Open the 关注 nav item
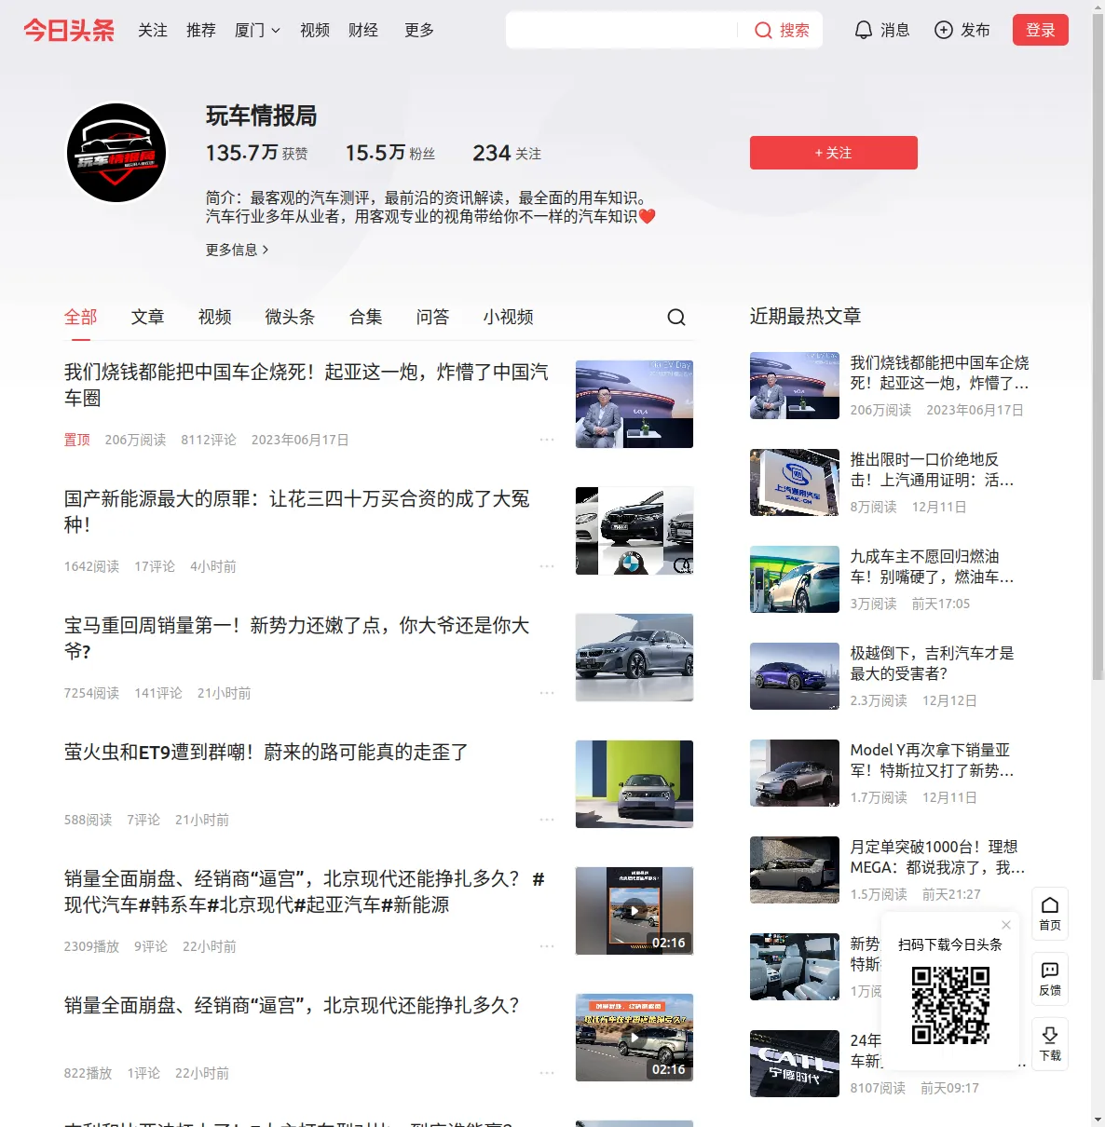The width and height of the screenshot is (1105, 1127). [153, 30]
